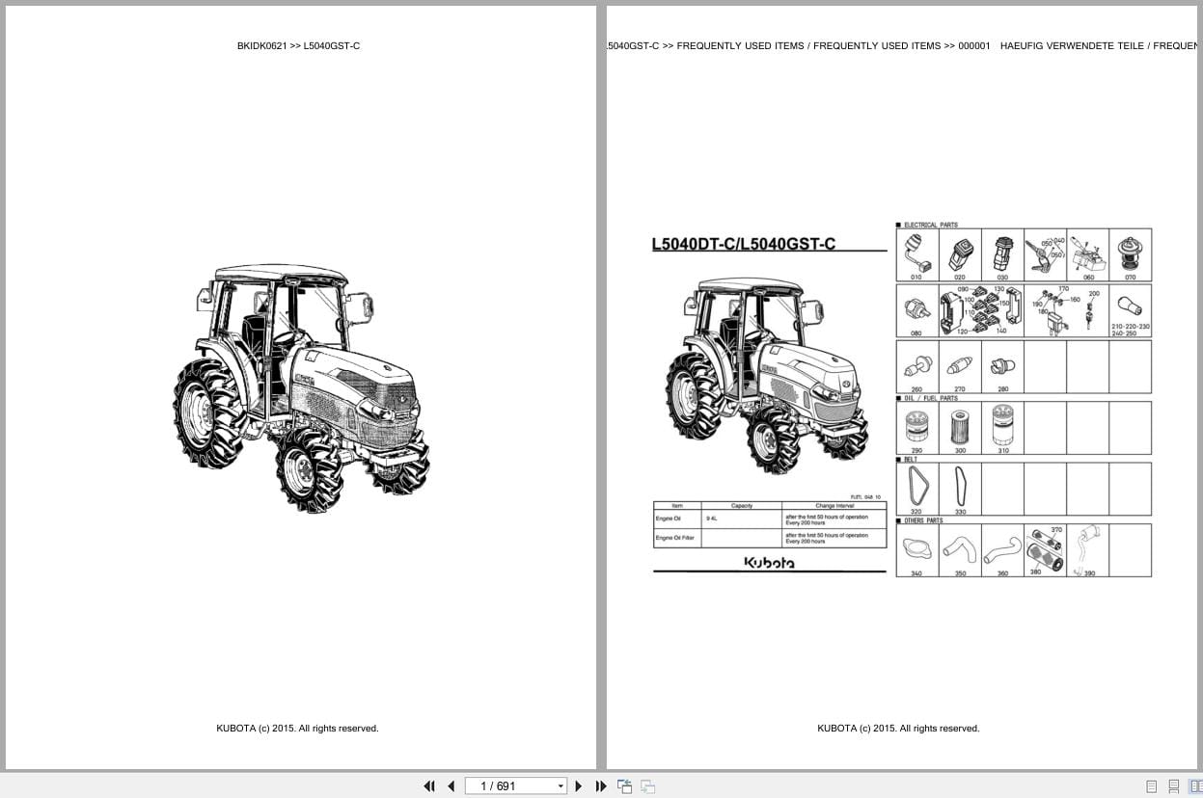
Task: Click part 070 illustration
Action: [x=1130, y=254]
